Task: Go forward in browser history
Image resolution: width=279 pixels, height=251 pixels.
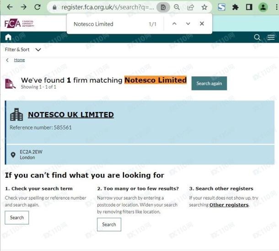Action: click(x=23, y=7)
